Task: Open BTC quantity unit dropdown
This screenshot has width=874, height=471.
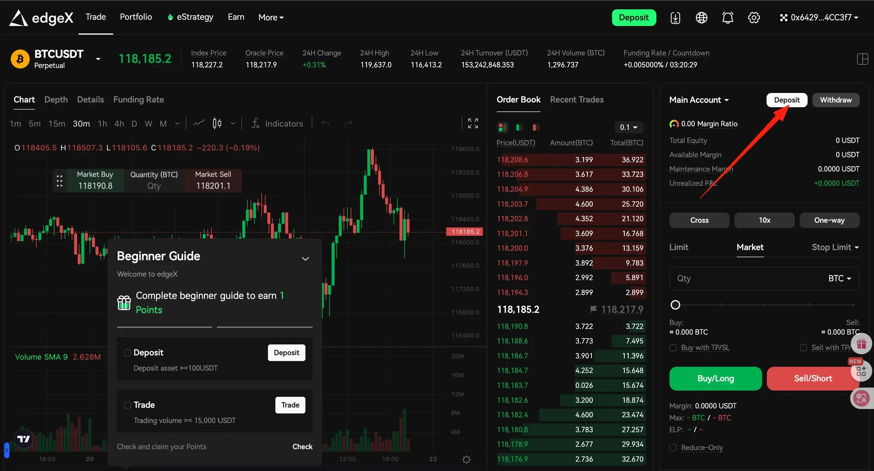Action: click(839, 278)
